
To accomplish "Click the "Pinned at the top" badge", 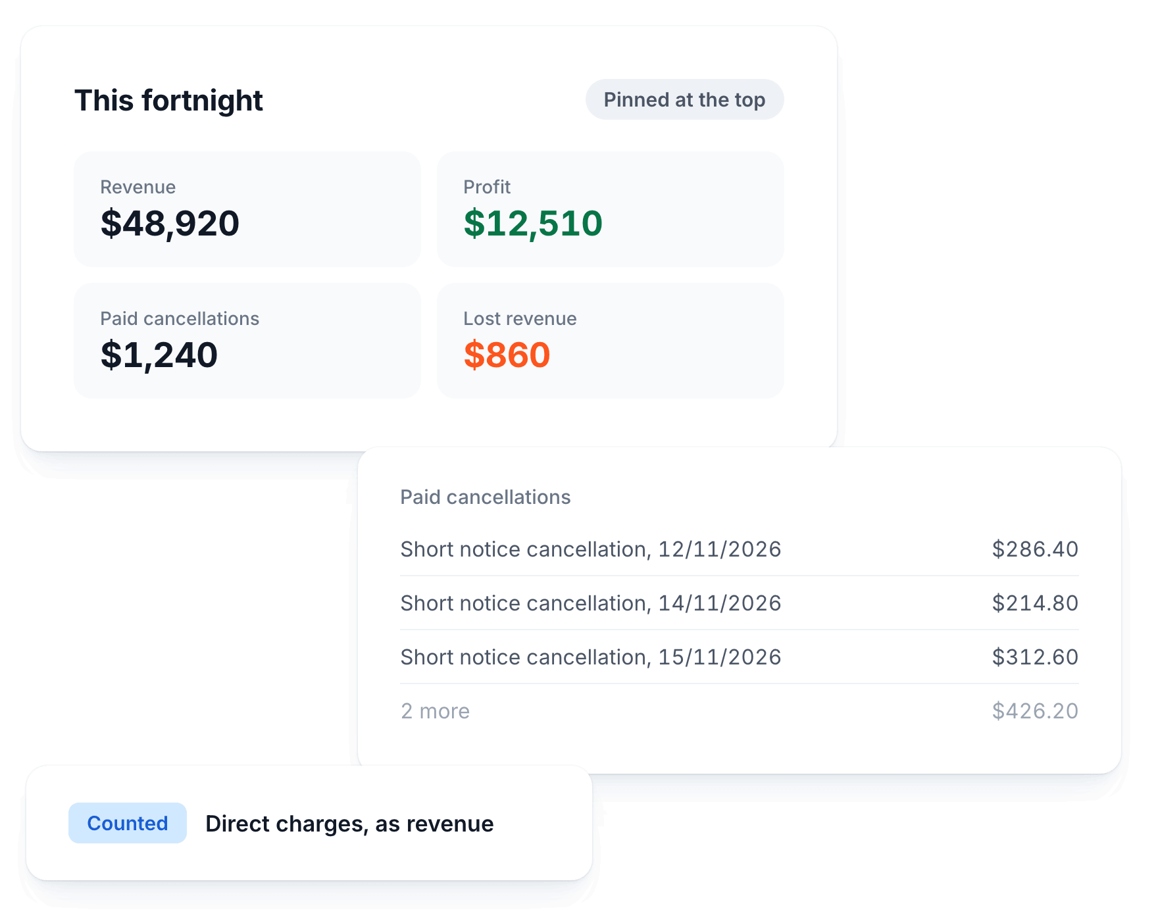I will click(x=684, y=99).
